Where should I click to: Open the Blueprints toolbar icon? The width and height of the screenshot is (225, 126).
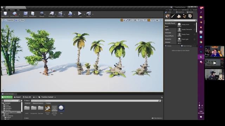(52, 14)
